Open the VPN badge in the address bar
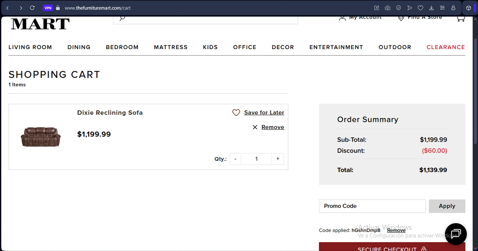478x251 pixels. click(x=48, y=8)
